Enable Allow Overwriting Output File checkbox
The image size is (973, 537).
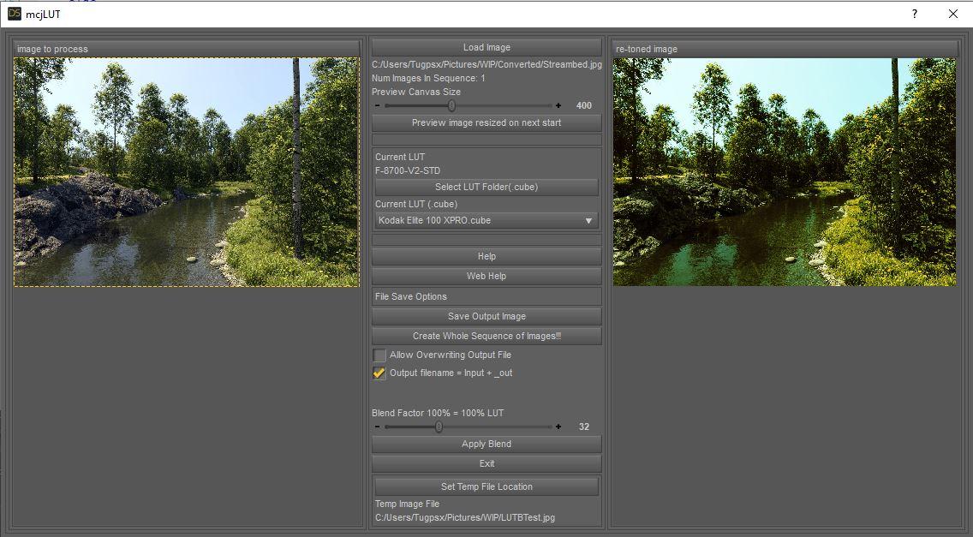(379, 355)
